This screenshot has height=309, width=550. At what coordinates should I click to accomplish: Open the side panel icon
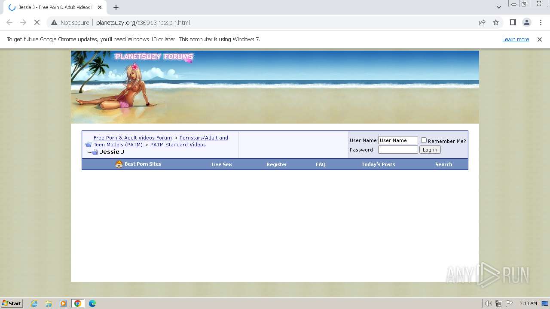pyautogui.click(x=513, y=23)
